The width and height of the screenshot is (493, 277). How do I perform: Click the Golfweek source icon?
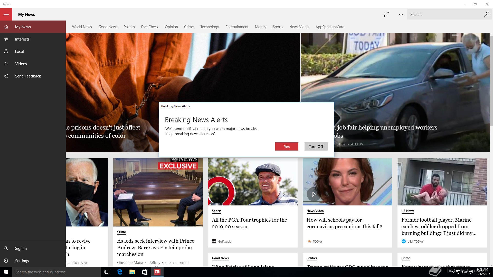pyautogui.click(x=214, y=241)
